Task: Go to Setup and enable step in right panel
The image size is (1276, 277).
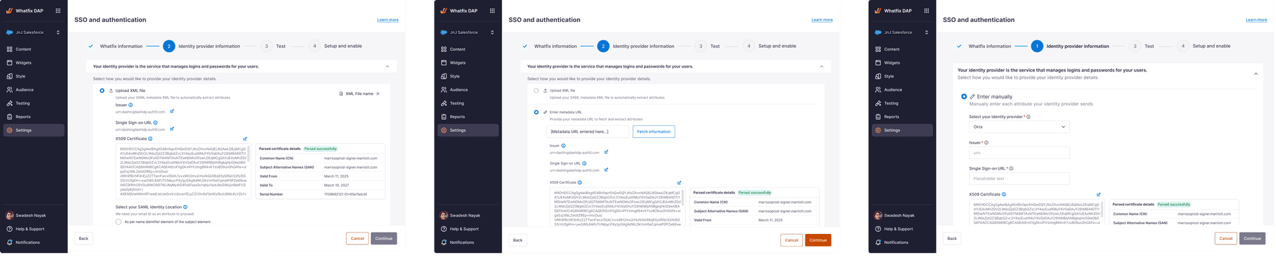Action: click(x=1204, y=46)
